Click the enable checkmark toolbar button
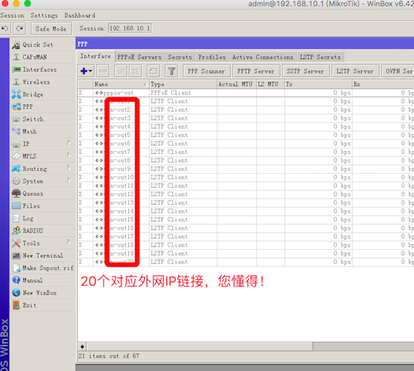Screen dimensions: 414x371 (121, 71)
